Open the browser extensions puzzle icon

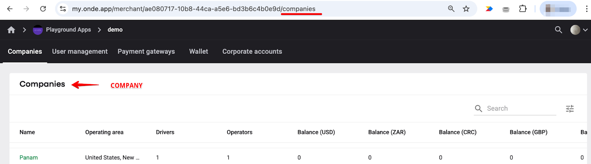[x=523, y=9]
